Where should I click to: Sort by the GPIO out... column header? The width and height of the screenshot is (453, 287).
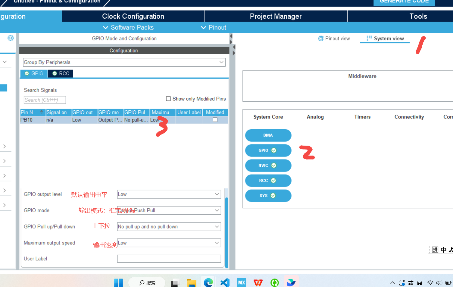85,112
